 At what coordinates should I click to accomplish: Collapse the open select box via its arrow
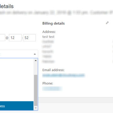pos(35,54)
